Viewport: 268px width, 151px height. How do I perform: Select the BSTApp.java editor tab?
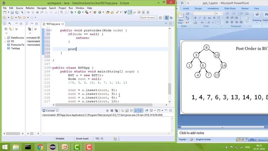coord(53,24)
